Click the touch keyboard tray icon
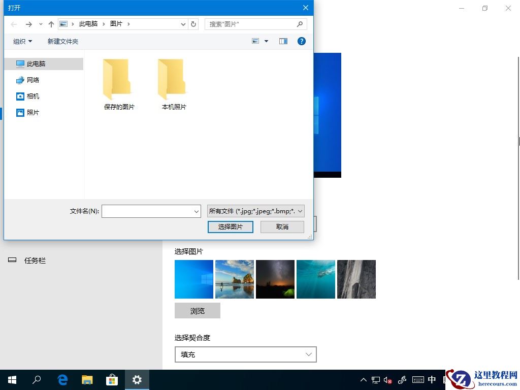 (x=418, y=379)
